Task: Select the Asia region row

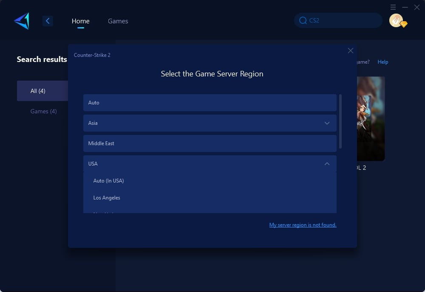Action: point(210,123)
